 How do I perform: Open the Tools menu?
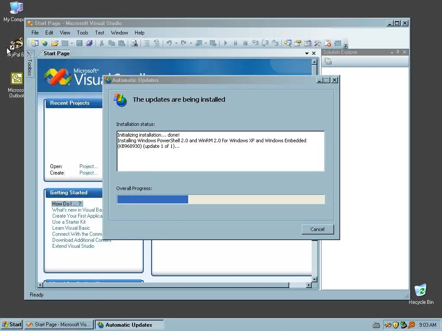82,33
